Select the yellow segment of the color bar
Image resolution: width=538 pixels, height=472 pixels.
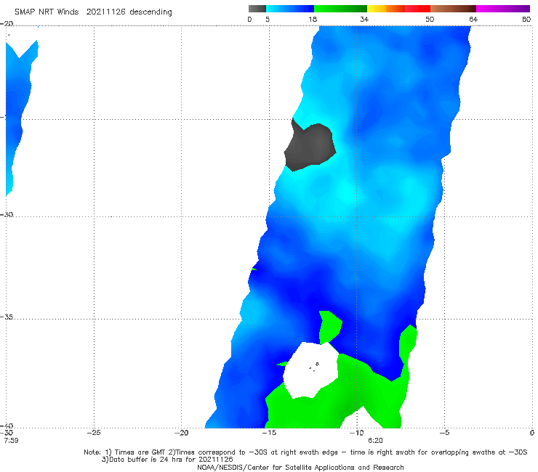pyautogui.click(x=377, y=9)
